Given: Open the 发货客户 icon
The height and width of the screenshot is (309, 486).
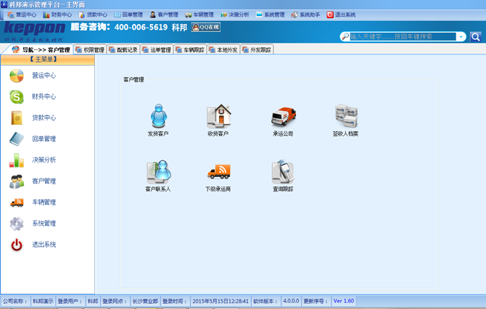Looking at the screenshot, I should pos(159,115).
